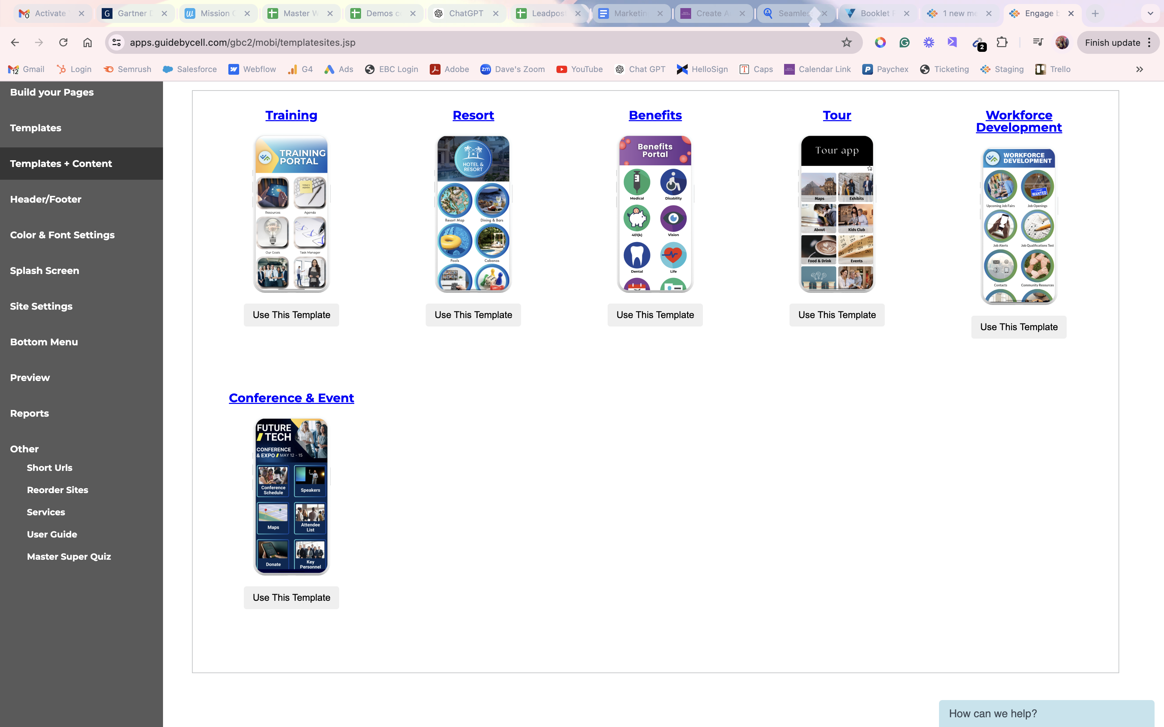Reload the page with the refresh icon

[63, 42]
